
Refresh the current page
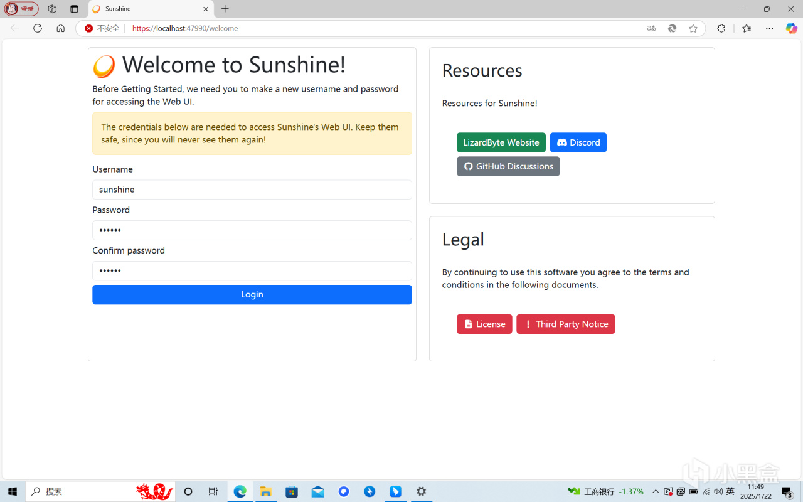click(38, 28)
